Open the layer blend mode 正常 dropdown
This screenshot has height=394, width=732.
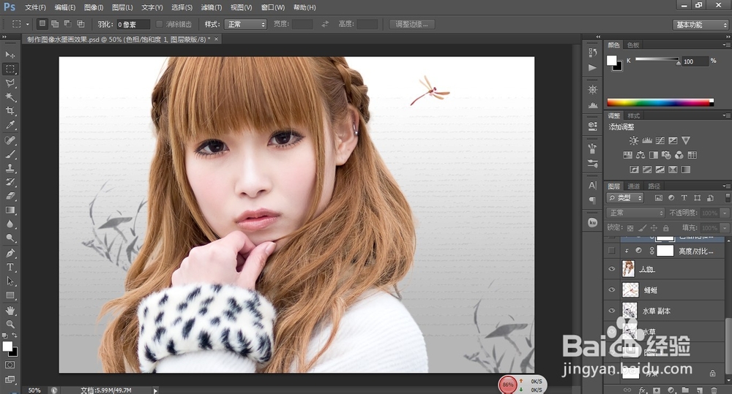point(635,213)
